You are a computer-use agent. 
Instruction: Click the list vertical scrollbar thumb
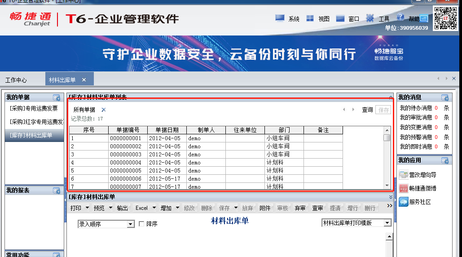(x=387, y=137)
